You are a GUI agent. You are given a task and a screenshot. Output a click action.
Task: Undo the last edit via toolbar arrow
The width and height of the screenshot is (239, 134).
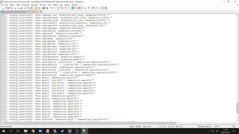(36, 8)
